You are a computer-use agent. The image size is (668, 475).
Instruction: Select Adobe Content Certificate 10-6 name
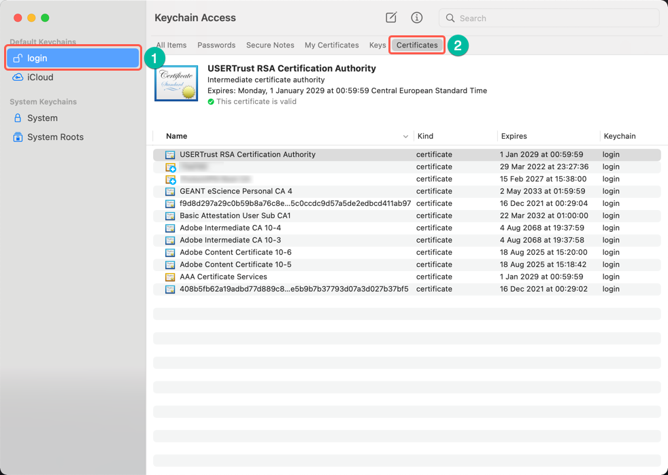pos(235,252)
